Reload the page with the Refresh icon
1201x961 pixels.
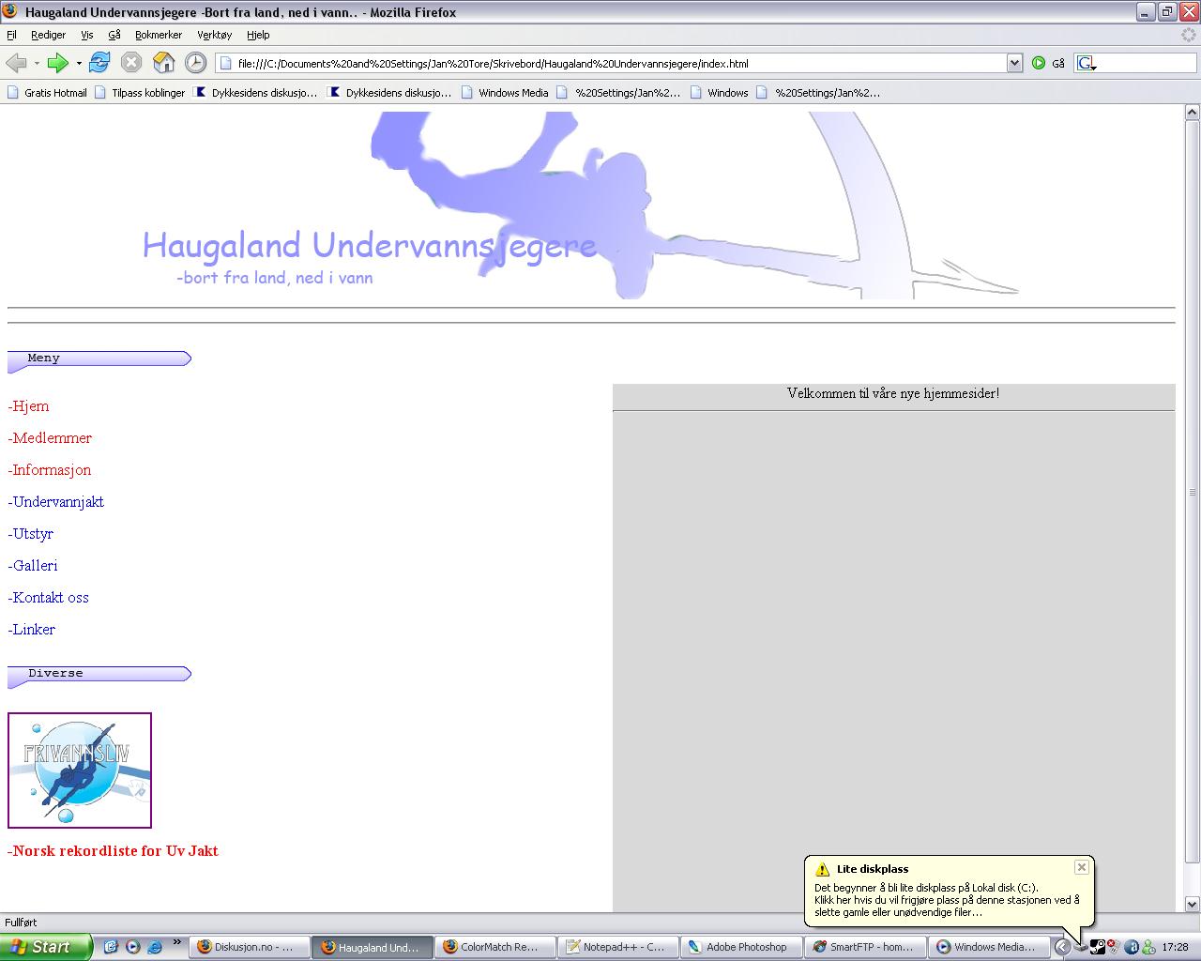point(99,63)
